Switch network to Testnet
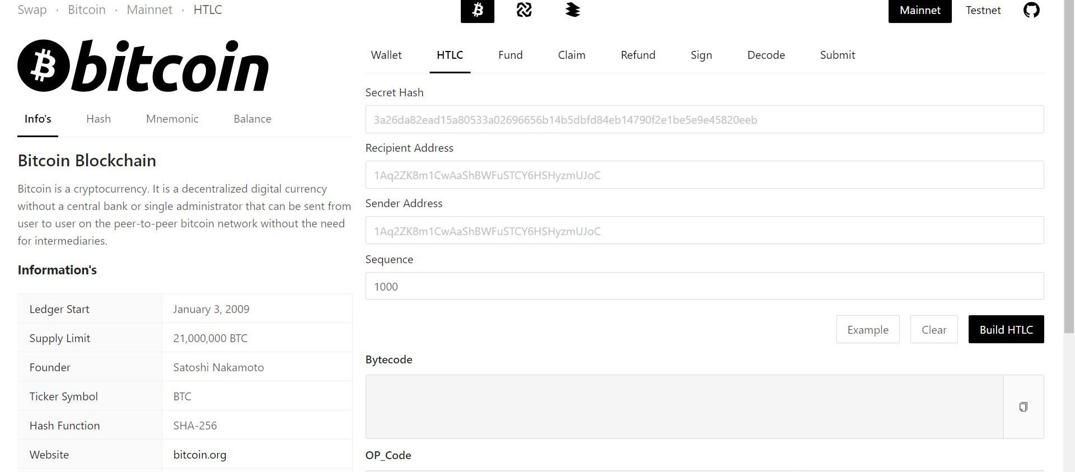Screen dimensions: 1075x472 983,11
